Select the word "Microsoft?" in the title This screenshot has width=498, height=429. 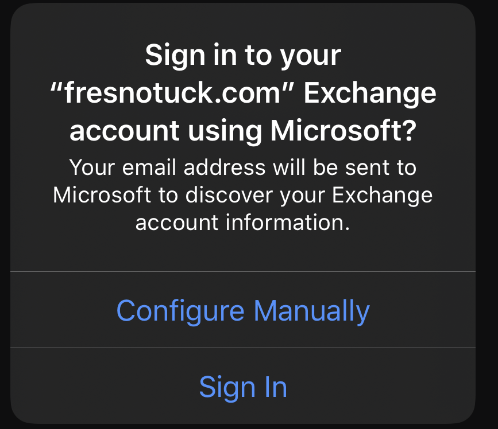point(343,131)
